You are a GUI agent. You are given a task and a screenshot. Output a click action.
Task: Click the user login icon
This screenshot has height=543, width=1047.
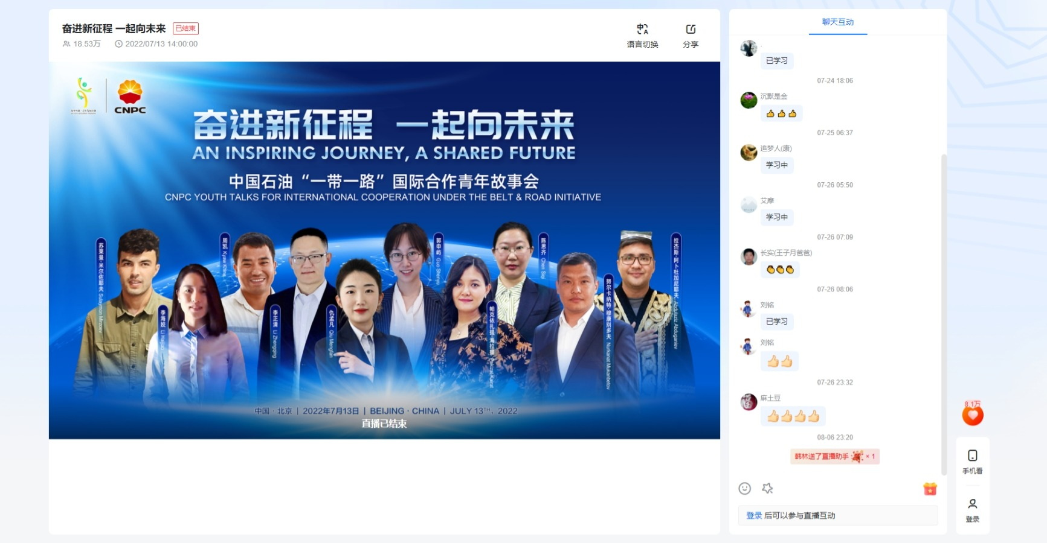(x=973, y=504)
